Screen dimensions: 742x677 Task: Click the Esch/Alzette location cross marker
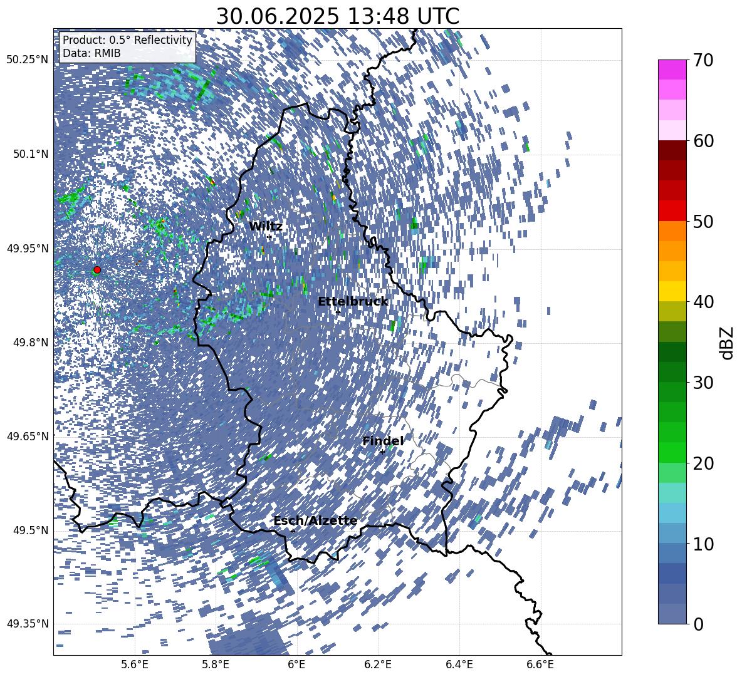(293, 531)
